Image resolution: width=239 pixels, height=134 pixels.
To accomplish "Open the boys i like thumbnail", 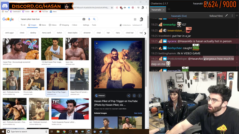I will tap(77, 49).
